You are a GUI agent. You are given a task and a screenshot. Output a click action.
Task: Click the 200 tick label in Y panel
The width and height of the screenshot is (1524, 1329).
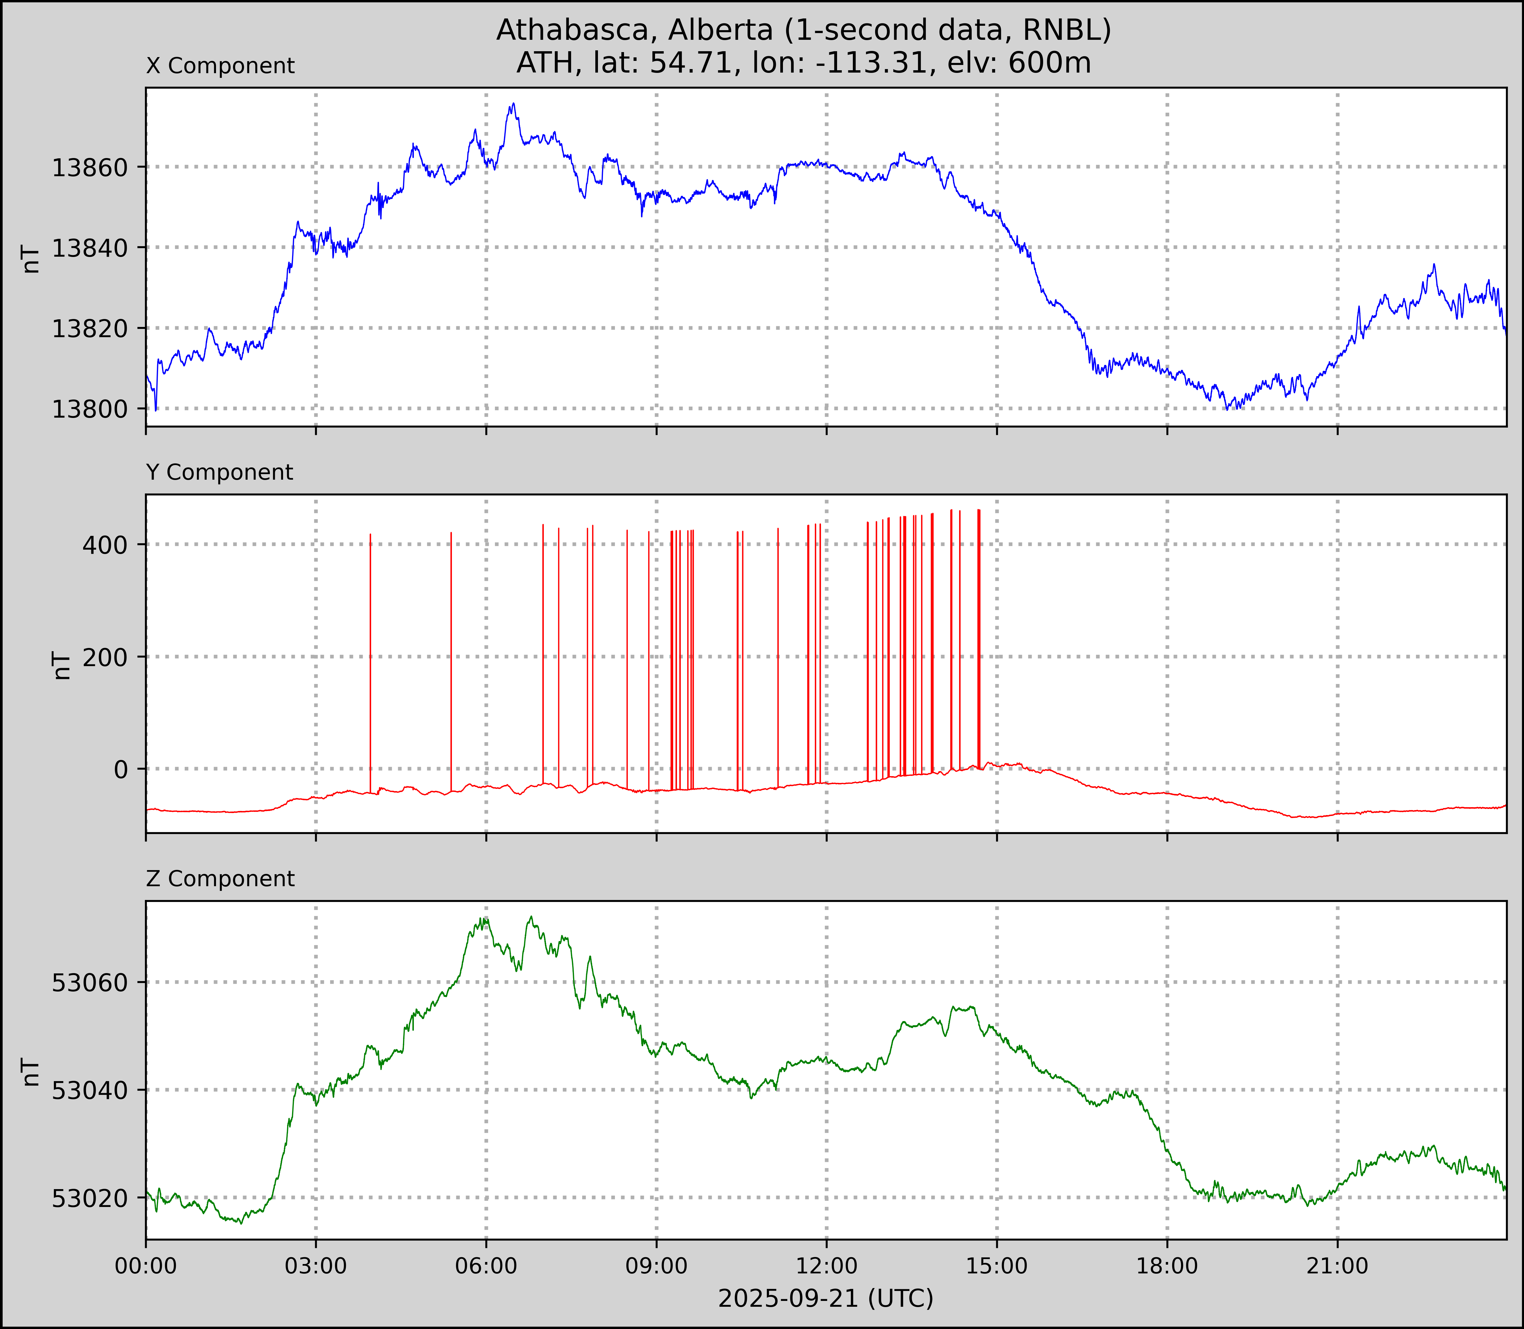click(104, 657)
